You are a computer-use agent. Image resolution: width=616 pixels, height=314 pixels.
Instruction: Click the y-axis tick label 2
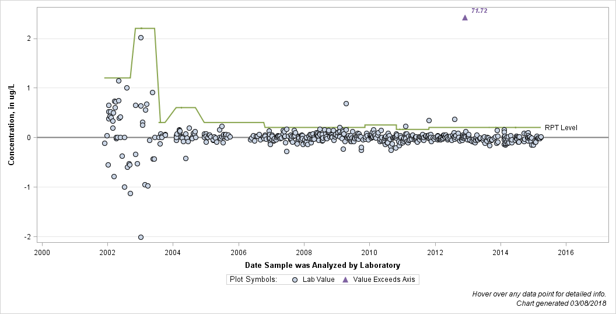[29, 39]
